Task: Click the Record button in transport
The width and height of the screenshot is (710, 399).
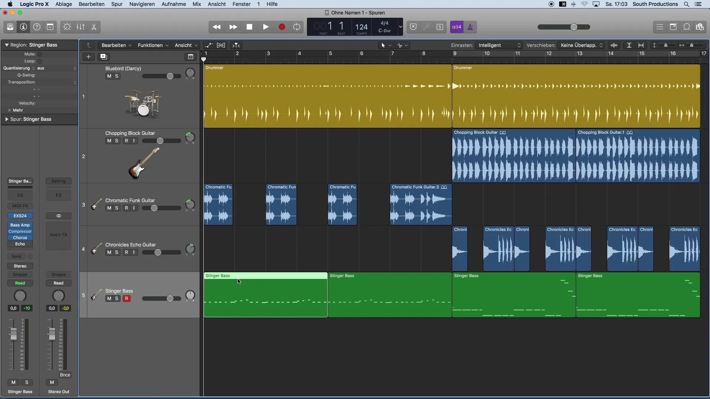Action: [x=281, y=27]
